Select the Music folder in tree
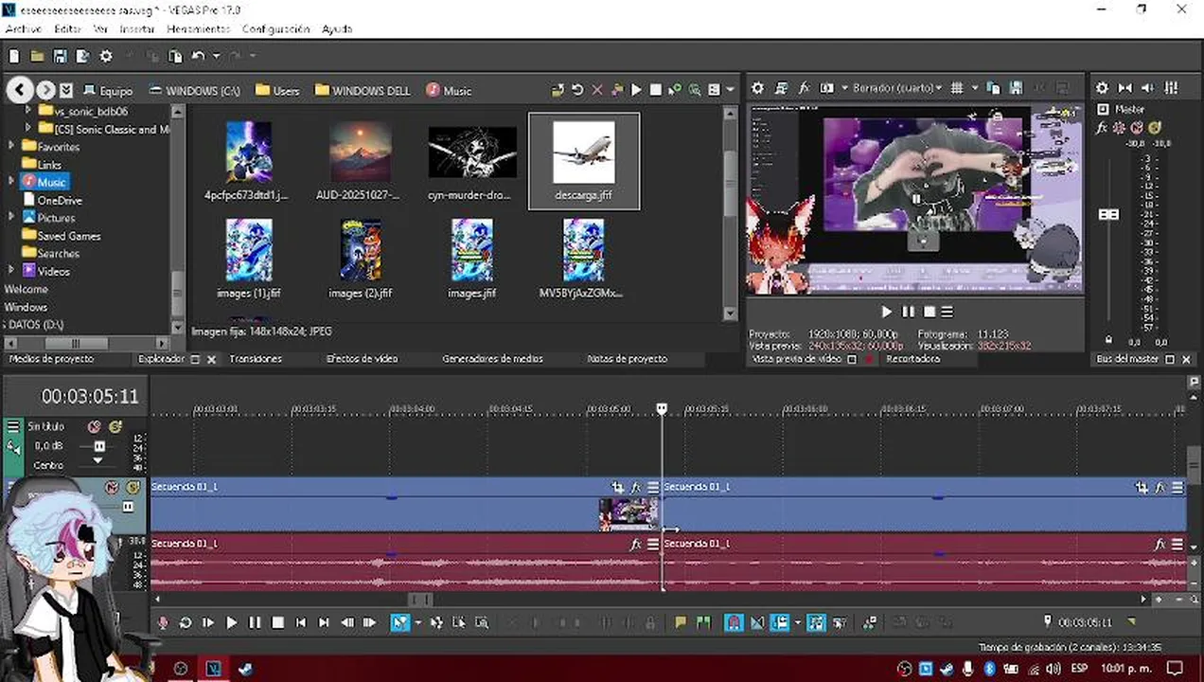Image resolution: width=1204 pixels, height=682 pixels. 44,182
